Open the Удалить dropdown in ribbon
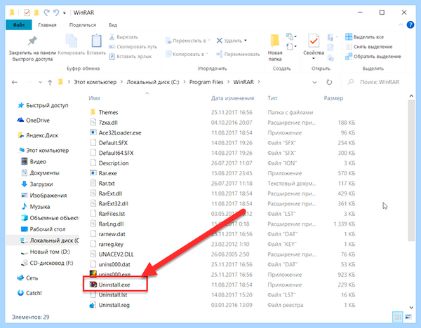 [232, 41]
